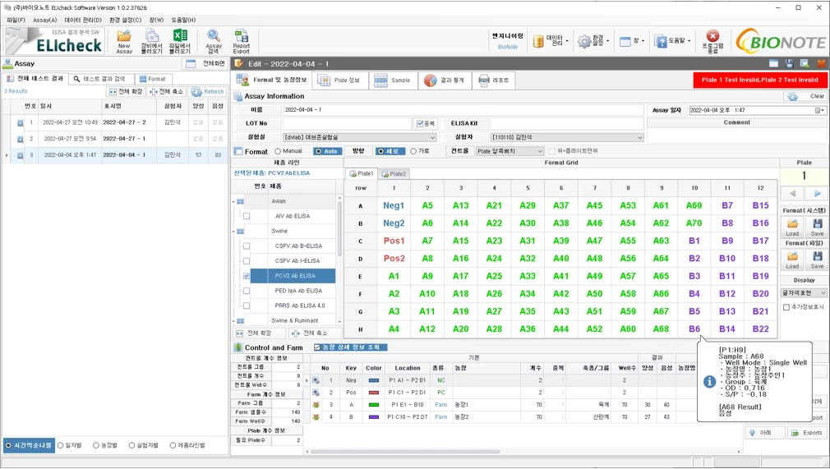This screenshot has width=830, height=469.
Task: Open the 데이터 관리(D) menu
Action: tap(83, 20)
